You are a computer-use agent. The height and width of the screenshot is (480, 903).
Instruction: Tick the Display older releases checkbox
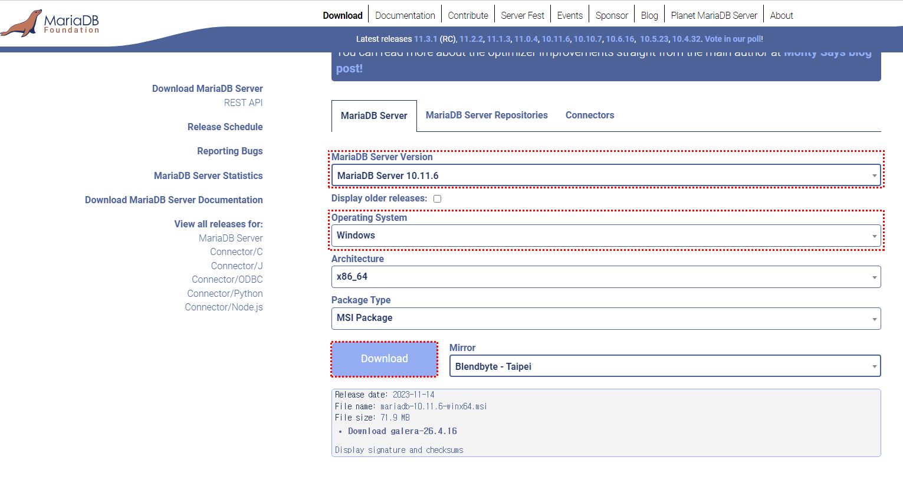pos(437,198)
